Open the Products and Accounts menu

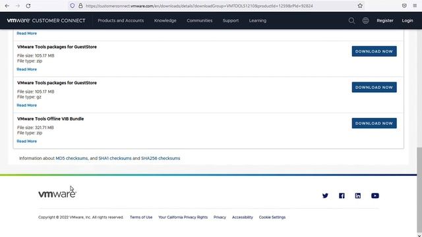[121, 20]
